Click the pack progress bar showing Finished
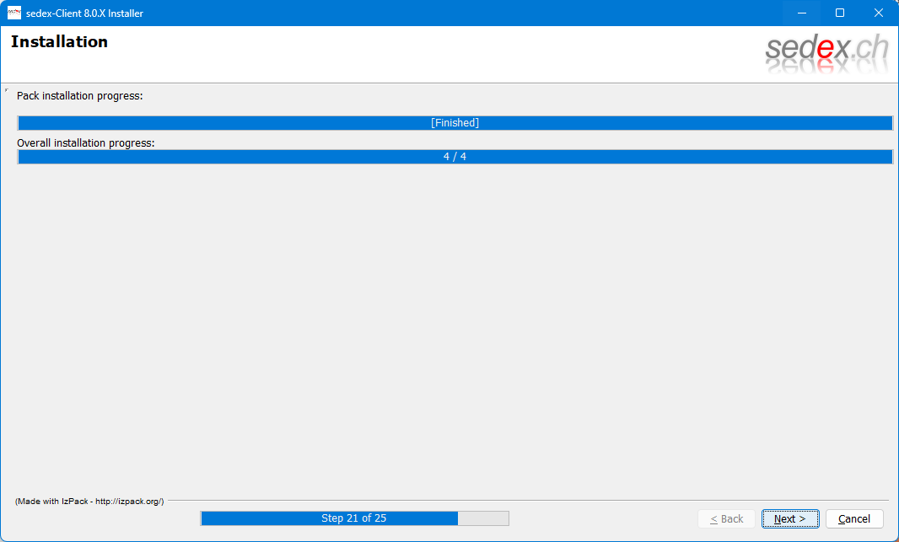 pyautogui.click(x=455, y=123)
